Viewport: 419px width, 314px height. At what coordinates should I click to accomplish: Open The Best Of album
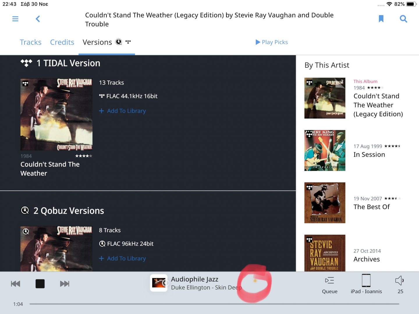click(325, 203)
